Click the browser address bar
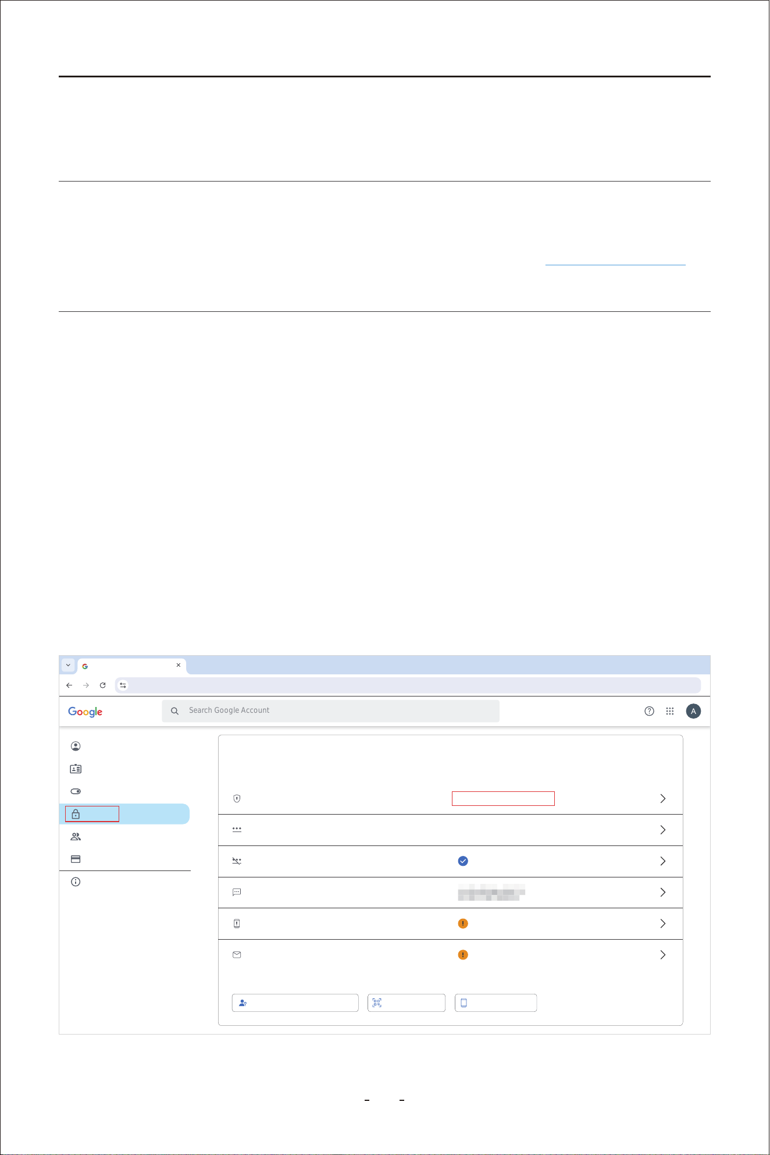This screenshot has width=770, height=1155. (x=408, y=685)
